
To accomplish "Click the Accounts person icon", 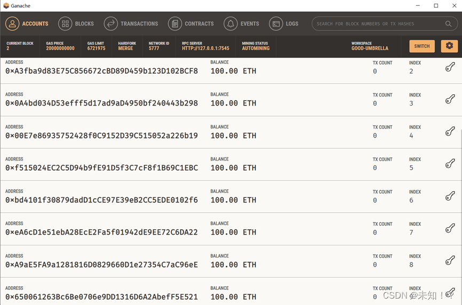I will pyautogui.click(x=12, y=24).
